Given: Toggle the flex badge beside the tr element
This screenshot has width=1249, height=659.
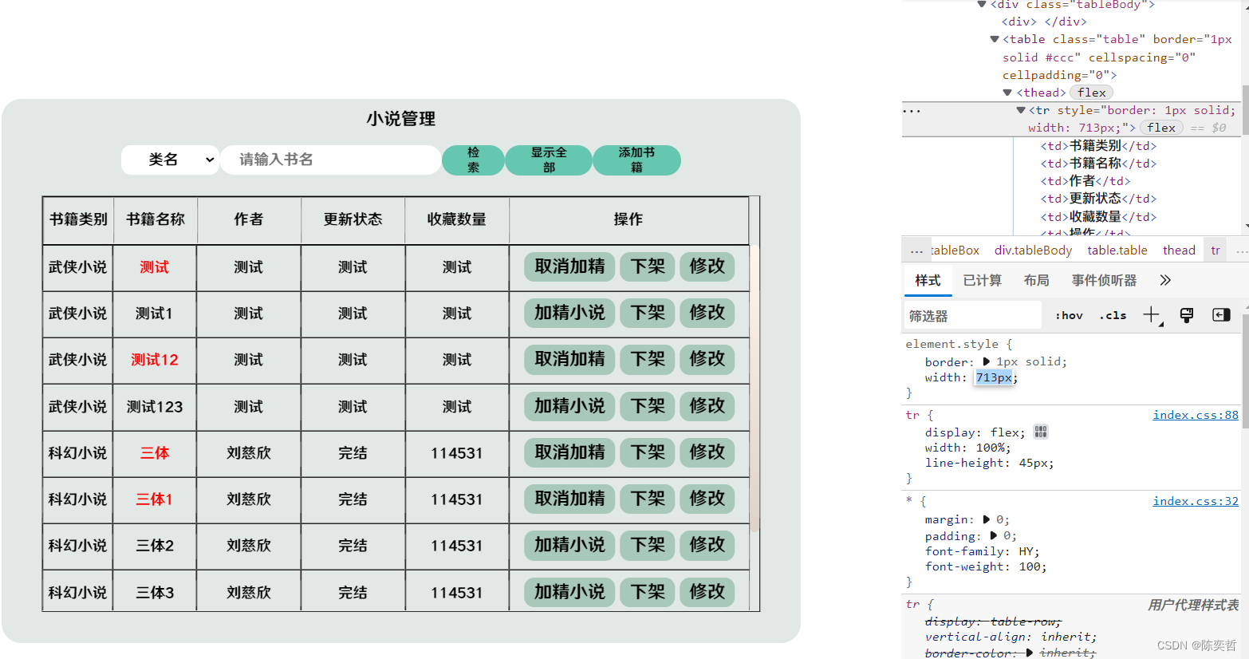Looking at the screenshot, I should 1161,128.
